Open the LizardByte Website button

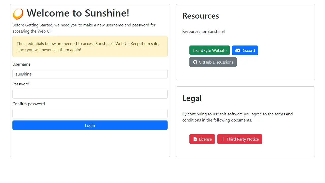pos(209,50)
